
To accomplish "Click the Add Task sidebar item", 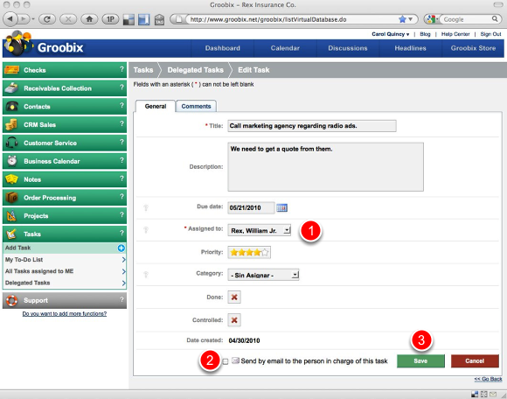I will pyautogui.click(x=65, y=248).
